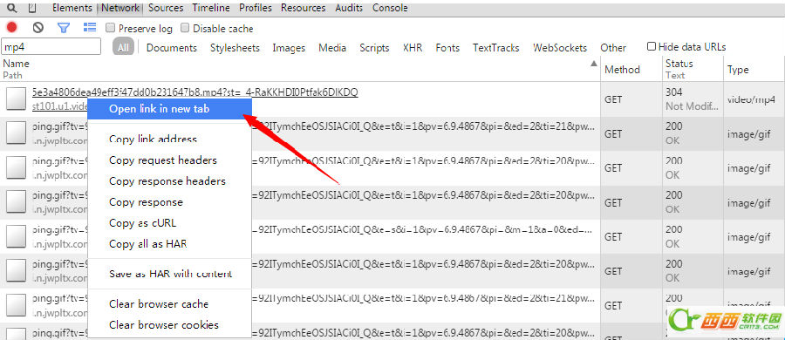785x340 pixels.
Task: Click the search magnifier icon in DevTools
Action: [11, 8]
